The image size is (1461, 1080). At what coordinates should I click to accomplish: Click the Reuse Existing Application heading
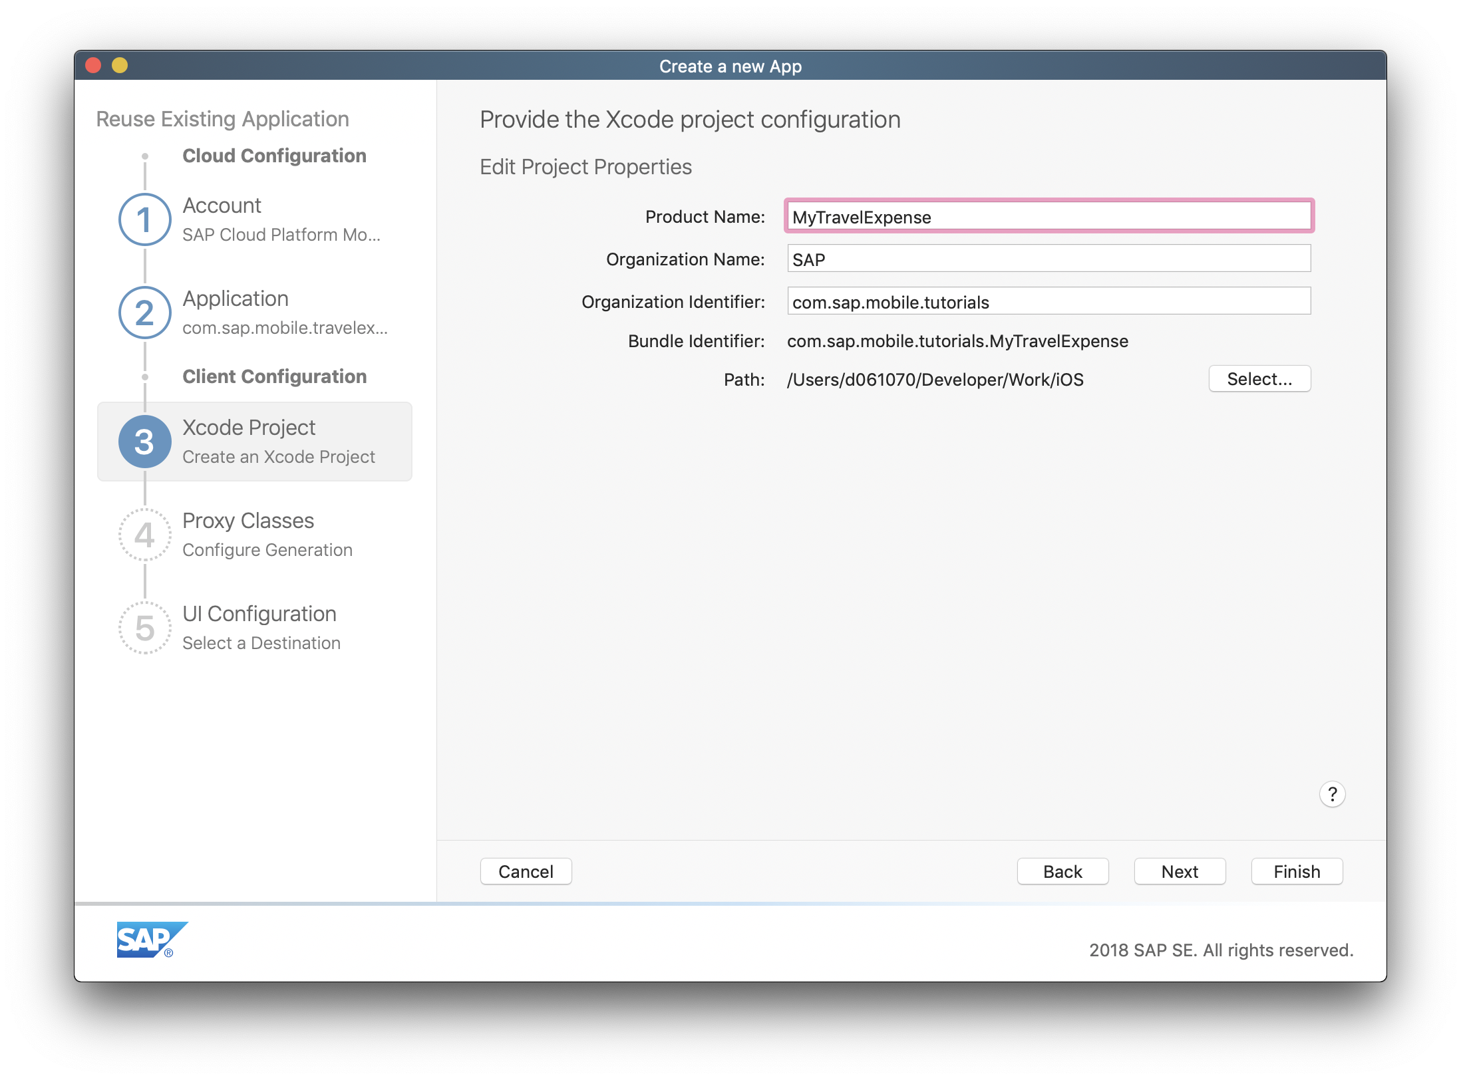point(222,119)
